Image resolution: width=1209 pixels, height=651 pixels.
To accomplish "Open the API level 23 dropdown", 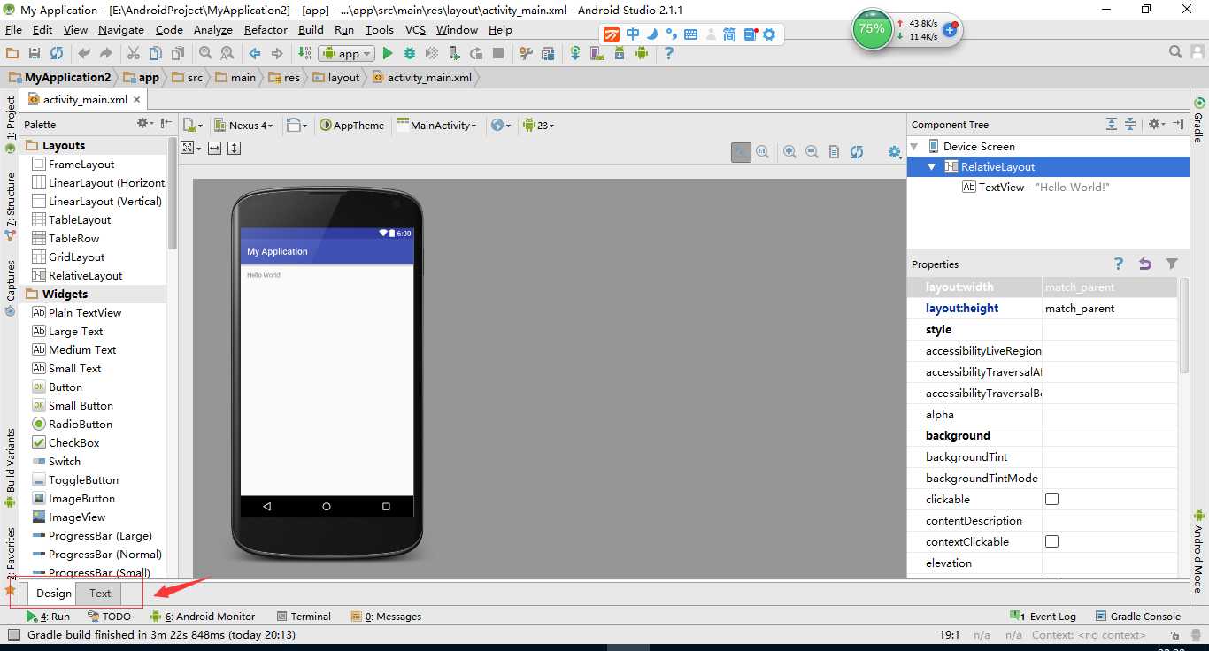I will pyautogui.click(x=539, y=125).
